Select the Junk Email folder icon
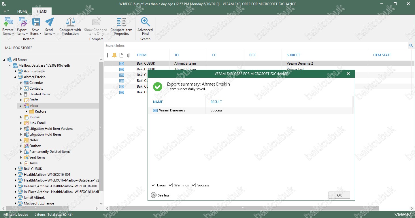 pyautogui.click(x=26, y=123)
